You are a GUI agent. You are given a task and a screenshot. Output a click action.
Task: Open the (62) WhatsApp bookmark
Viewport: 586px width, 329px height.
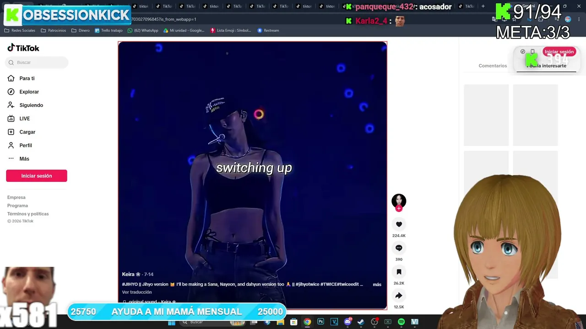pos(143,31)
